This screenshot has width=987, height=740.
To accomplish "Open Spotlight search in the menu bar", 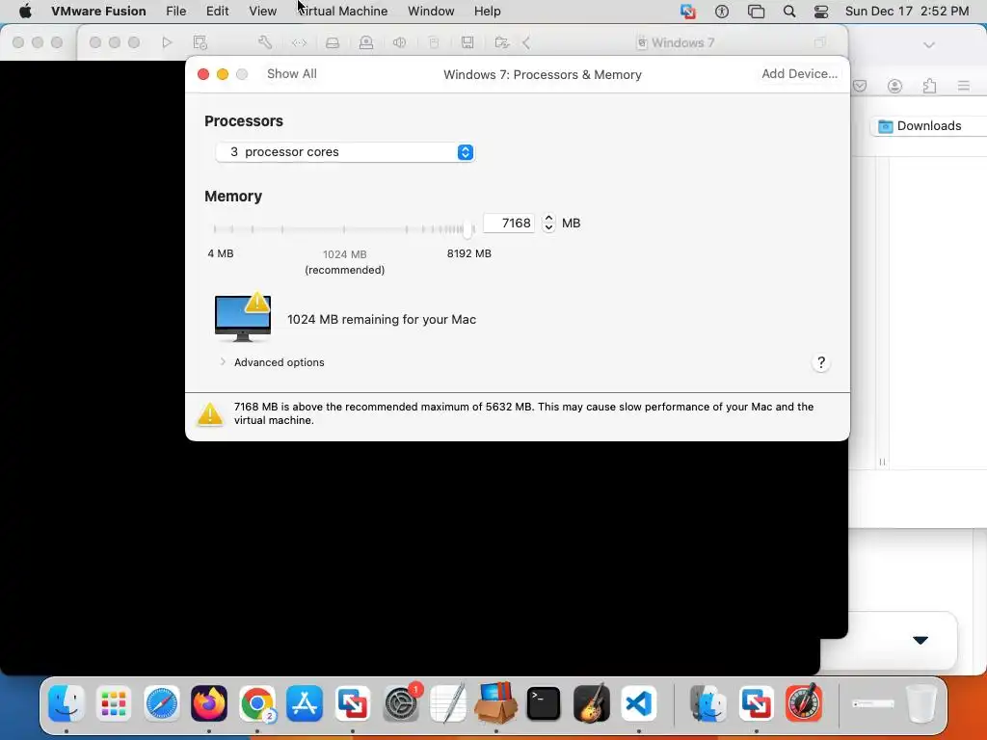I will [789, 12].
